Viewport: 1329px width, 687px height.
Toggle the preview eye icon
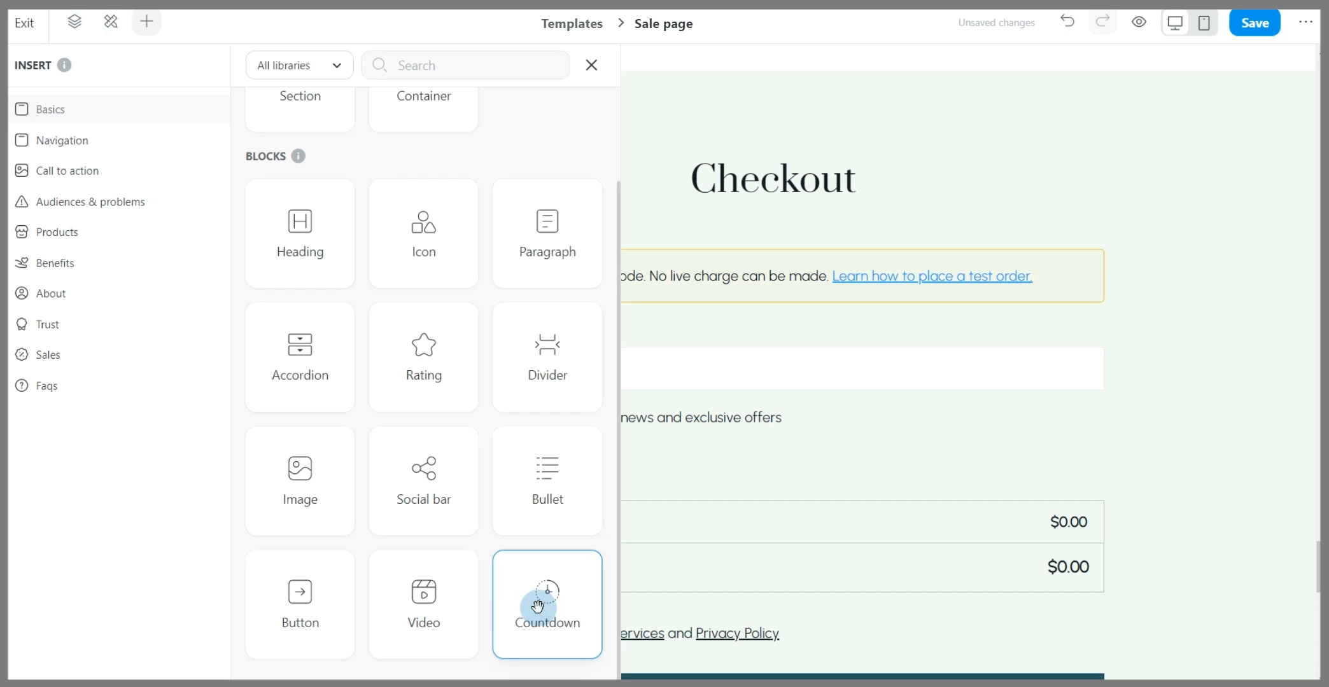(x=1139, y=22)
